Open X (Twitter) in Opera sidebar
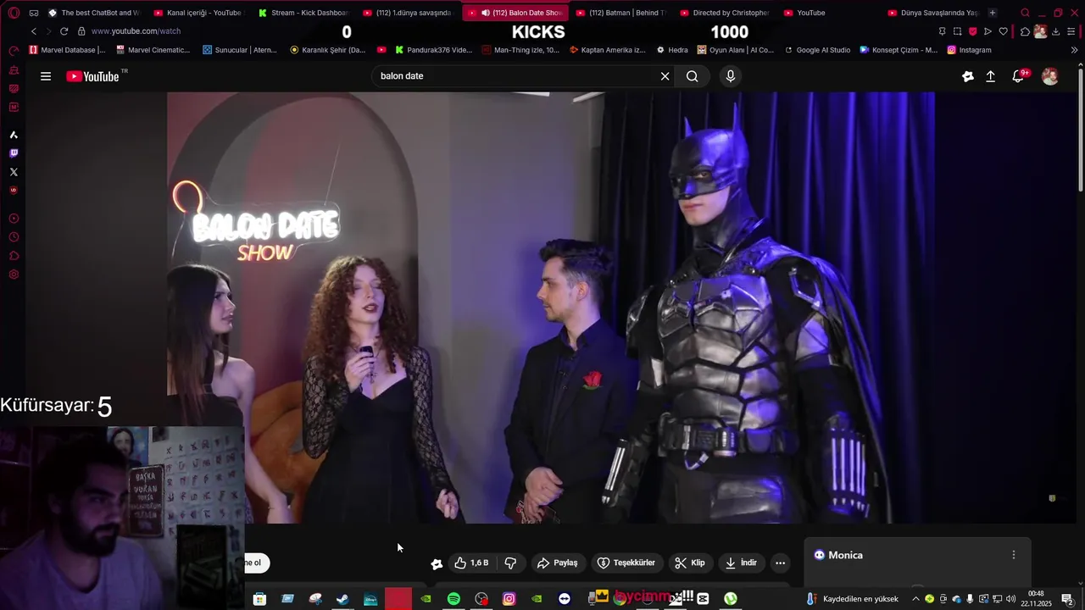Screen dimensions: 1085x610 [14, 172]
